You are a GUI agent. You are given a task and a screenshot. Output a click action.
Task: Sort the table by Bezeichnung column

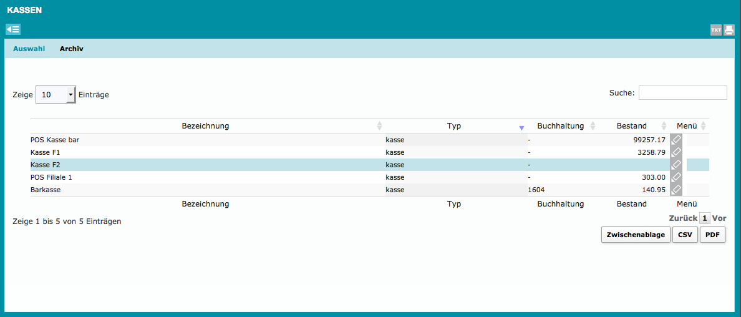205,126
